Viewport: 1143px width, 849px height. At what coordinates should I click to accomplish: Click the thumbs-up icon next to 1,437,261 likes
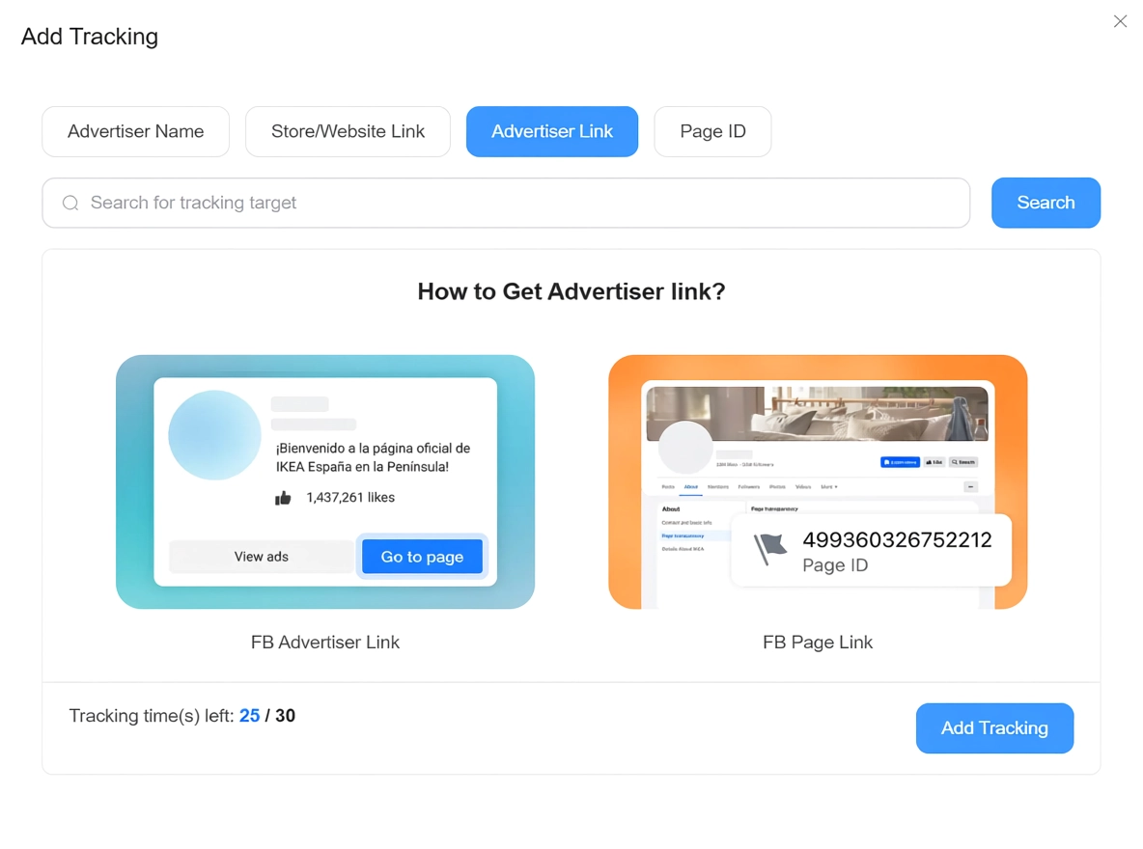tap(283, 497)
